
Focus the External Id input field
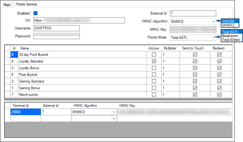[x=193, y=13]
